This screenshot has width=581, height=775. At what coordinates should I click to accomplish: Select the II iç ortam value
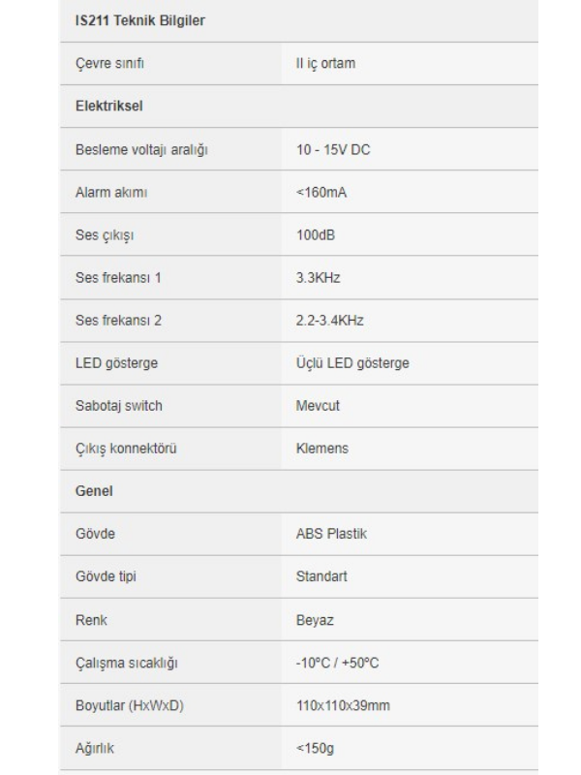[325, 63]
